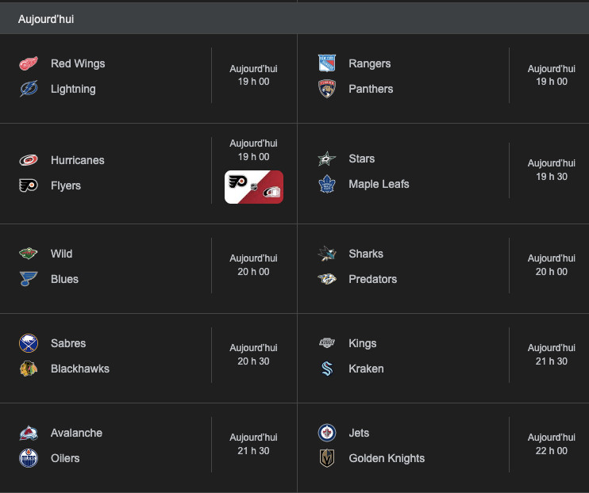Click the Avalanche team logo
Viewport: 589px width, 493px height.
coord(29,433)
